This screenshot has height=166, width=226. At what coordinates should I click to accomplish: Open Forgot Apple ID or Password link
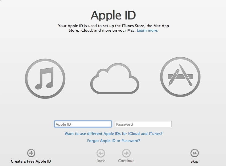pos(114,141)
